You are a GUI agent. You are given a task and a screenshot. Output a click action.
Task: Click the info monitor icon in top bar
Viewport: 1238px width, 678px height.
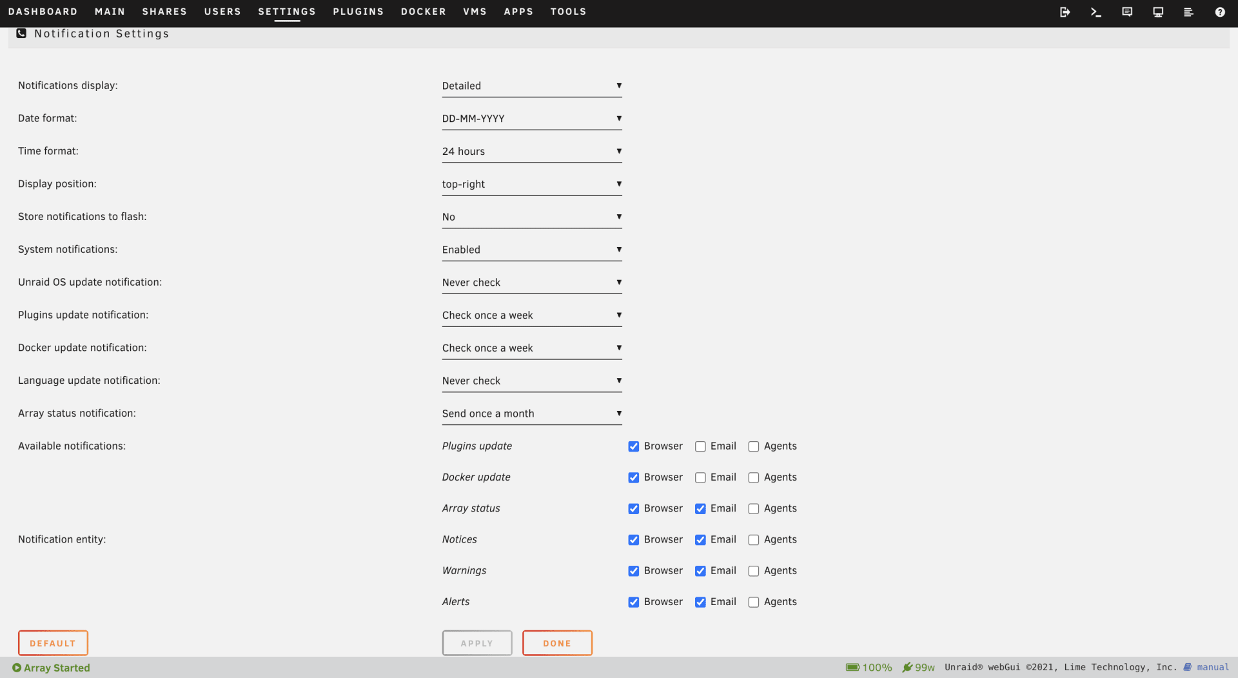1158,12
